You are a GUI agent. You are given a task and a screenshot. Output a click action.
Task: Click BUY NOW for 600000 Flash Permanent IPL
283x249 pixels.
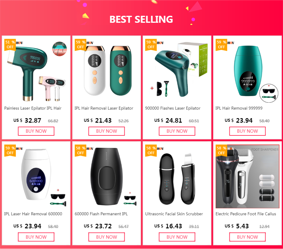pyautogui.click(x=107, y=237)
